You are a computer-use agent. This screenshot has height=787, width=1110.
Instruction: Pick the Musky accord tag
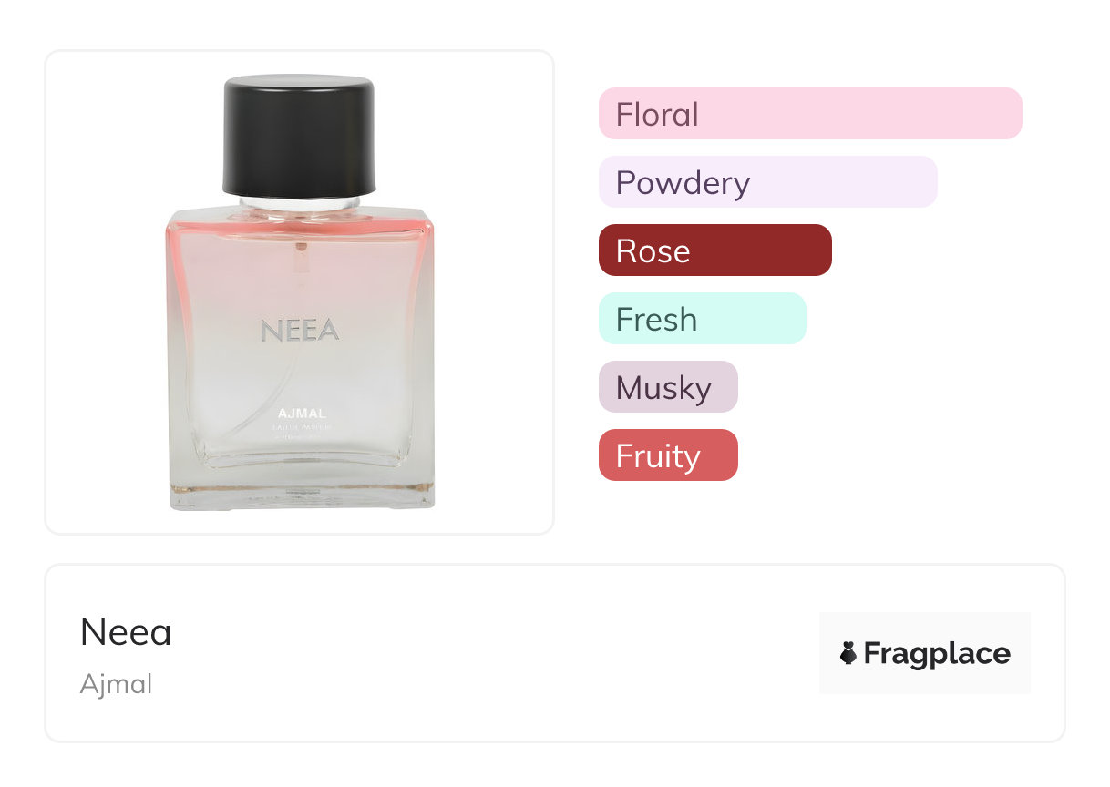[x=667, y=387]
